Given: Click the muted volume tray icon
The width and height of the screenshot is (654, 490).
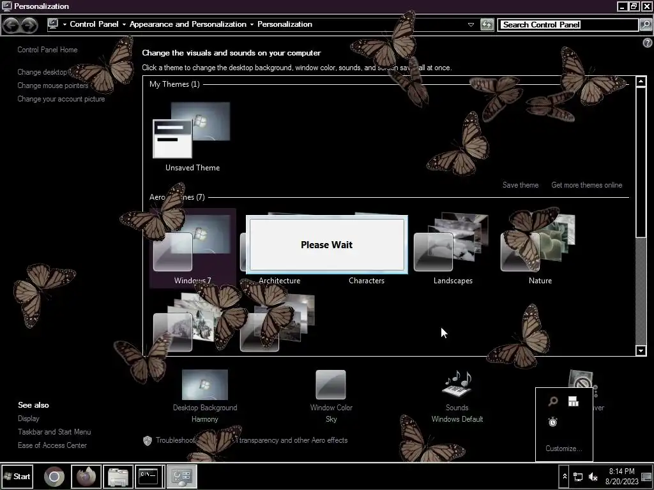Looking at the screenshot, I should coord(593,477).
